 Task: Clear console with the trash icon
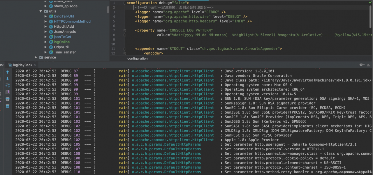coord(8,106)
